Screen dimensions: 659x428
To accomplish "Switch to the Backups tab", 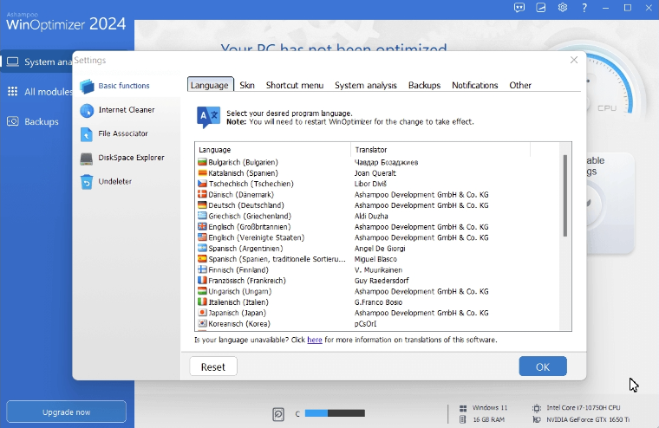I will click(x=424, y=85).
